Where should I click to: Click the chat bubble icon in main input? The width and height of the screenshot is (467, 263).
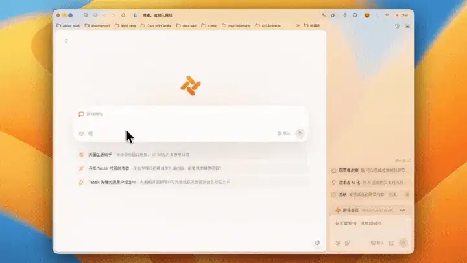(81, 114)
